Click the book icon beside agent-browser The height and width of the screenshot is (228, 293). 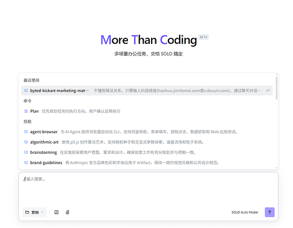pyautogui.click(x=26, y=132)
